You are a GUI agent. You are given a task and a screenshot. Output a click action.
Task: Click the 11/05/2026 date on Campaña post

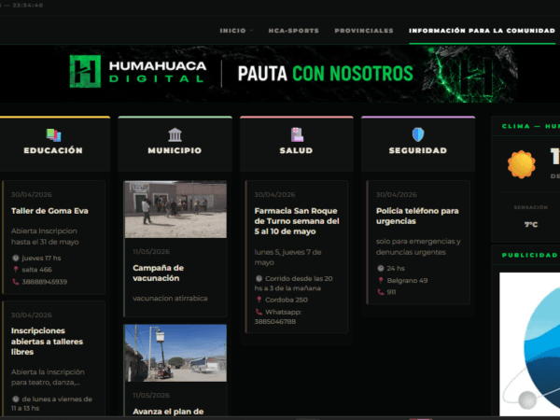151,251
